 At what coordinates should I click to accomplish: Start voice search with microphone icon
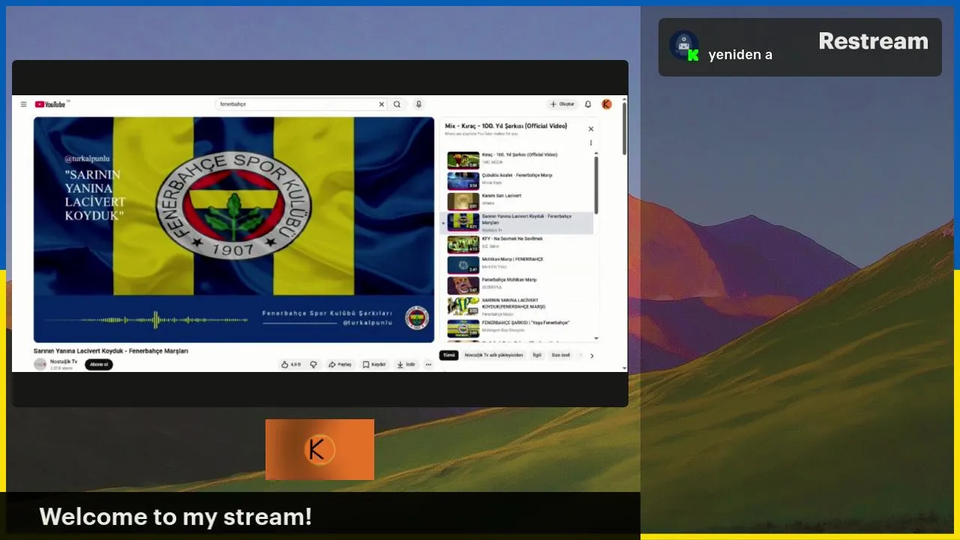418,104
